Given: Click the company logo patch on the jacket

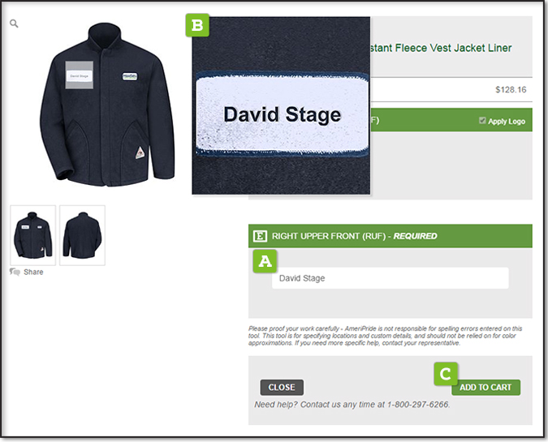Looking at the screenshot, I should (x=130, y=76).
